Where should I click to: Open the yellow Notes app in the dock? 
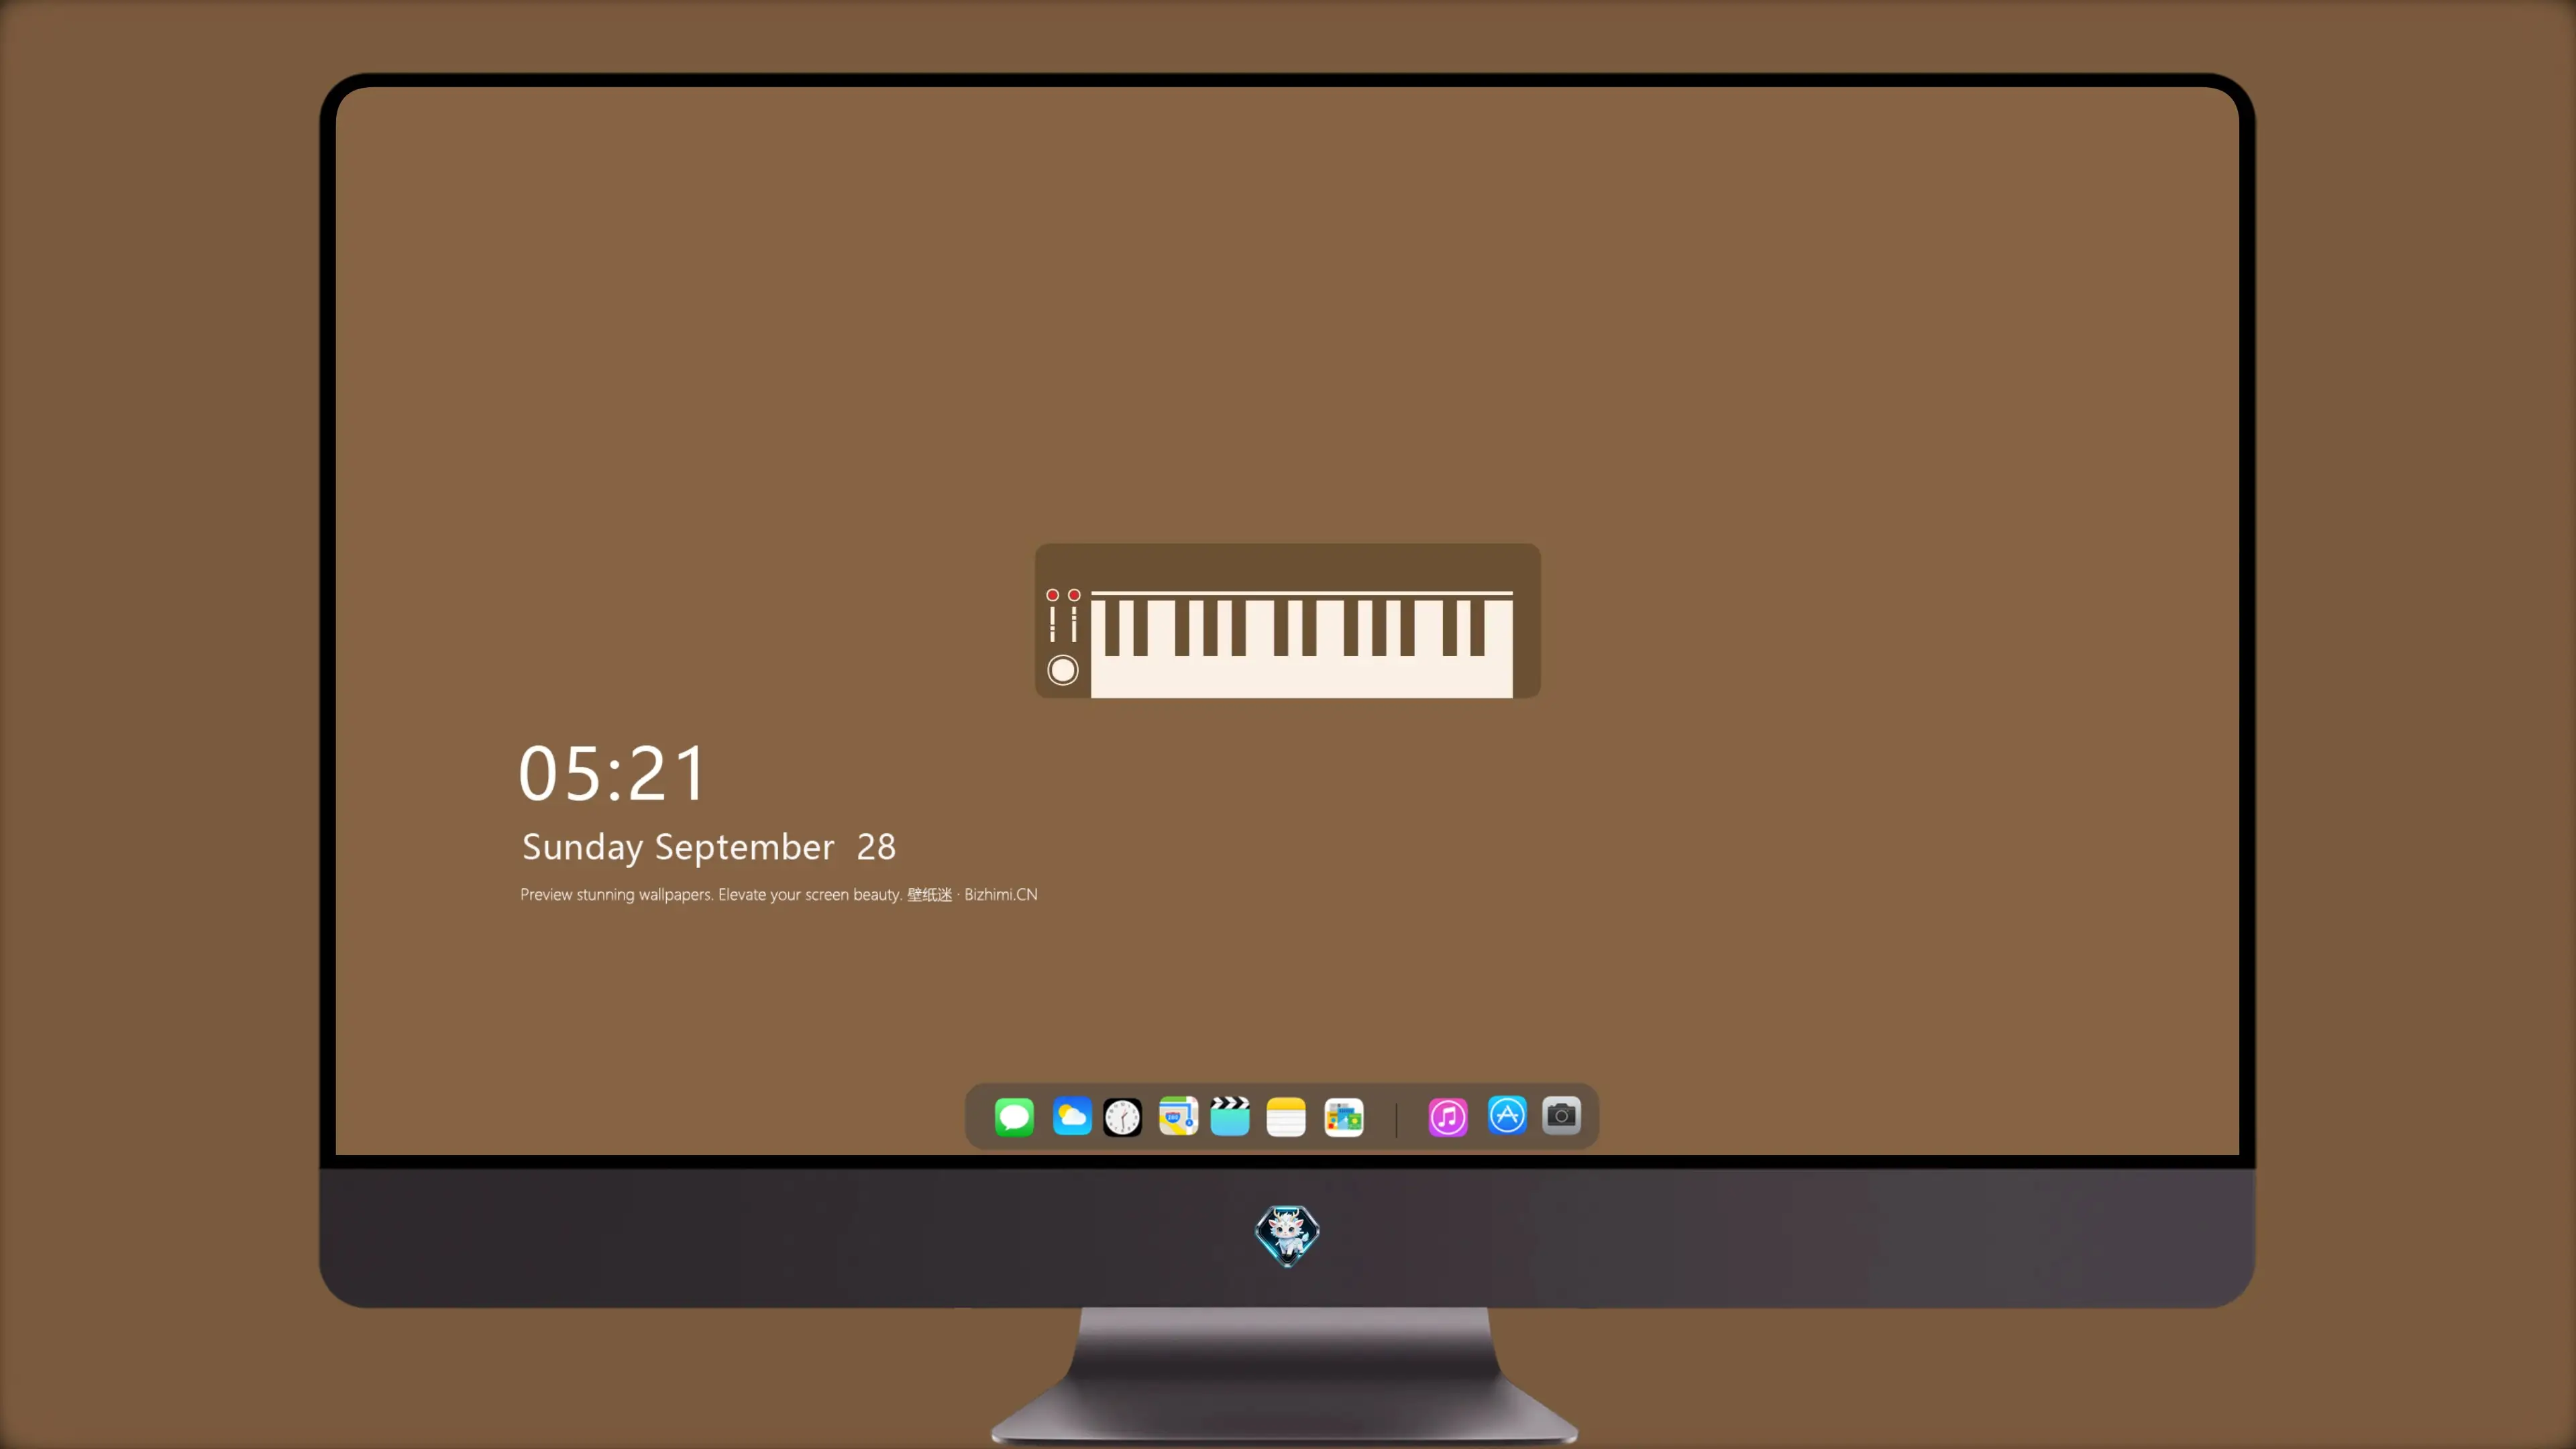coord(1286,1117)
